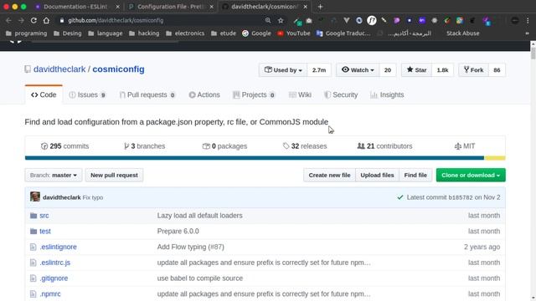Click the language breakdown color bar
536x301 pixels.
[265, 158]
